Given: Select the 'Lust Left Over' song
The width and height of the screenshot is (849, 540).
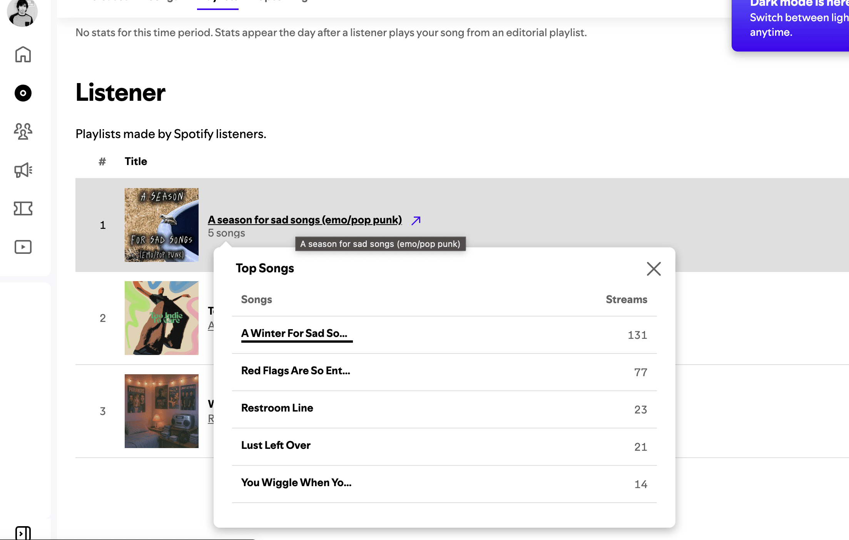Looking at the screenshot, I should pos(276,445).
